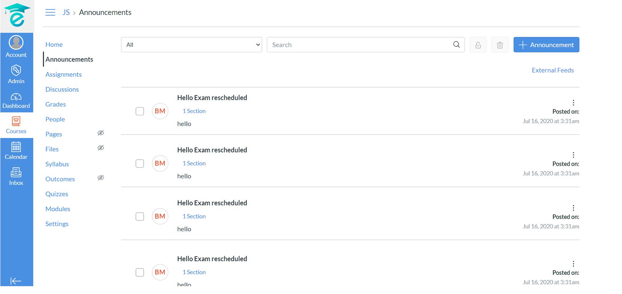Collapse the global navigation sidebar
The image size is (622, 294).
pyautogui.click(x=16, y=281)
